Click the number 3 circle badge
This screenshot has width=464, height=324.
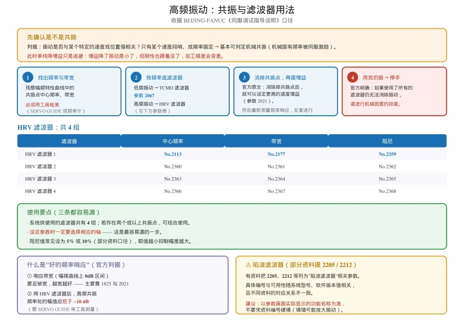click(x=244, y=78)
